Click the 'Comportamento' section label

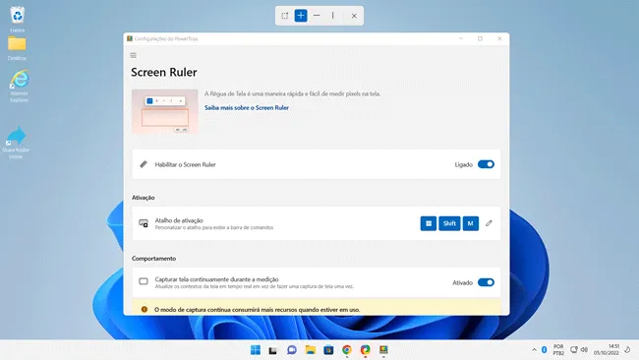(x=153, y=259)
